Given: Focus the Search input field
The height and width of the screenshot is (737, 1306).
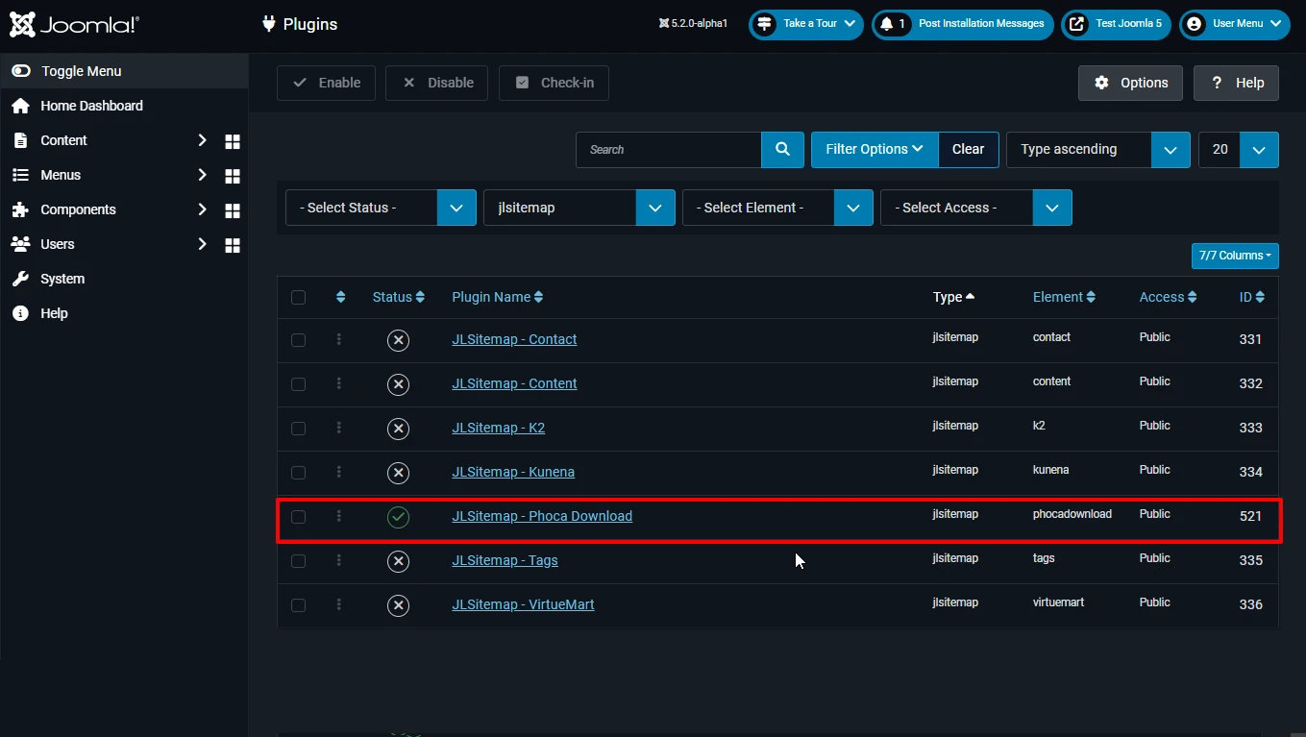Looking at the screenshot, I should pyautogui.click(x=669, y=150).
